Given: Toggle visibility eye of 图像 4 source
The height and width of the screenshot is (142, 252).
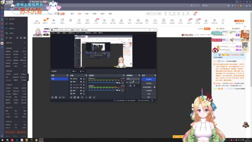Looking at the screenshot, I should (x=81, y=82).
